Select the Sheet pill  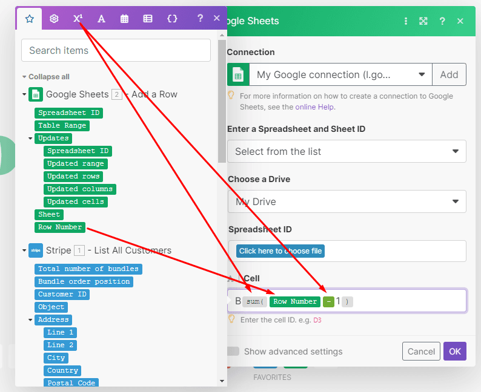[49, 214]
